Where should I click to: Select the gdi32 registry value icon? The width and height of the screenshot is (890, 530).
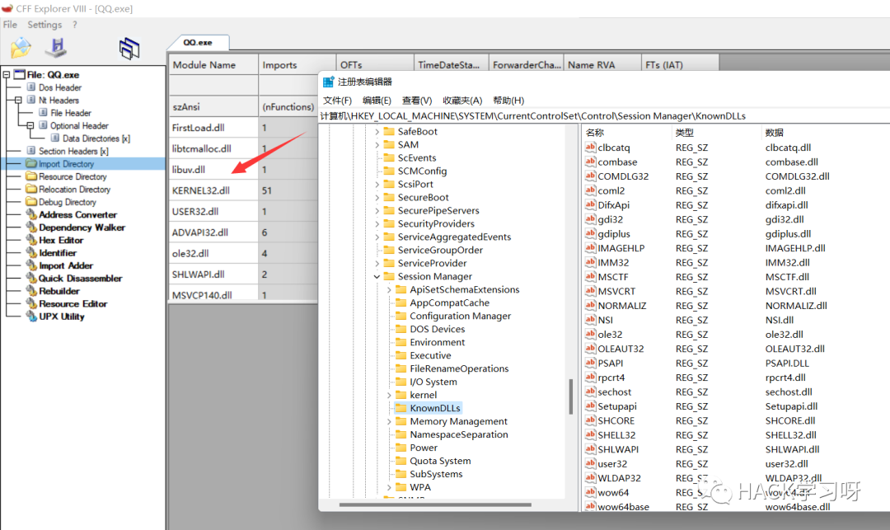point(590,219)
